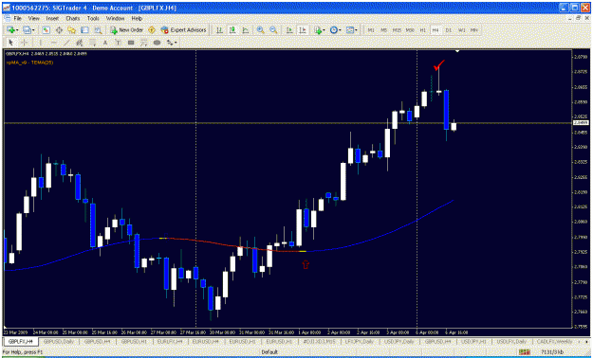593x358 pixels.
Task: Click the chart shift triangle marker
Action: coord(457,50)
